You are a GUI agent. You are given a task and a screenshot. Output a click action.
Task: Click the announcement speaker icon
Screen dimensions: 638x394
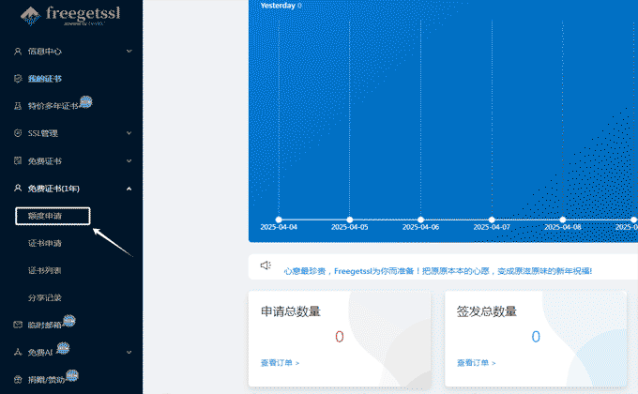pyautogui.click(x=266, y=265)
